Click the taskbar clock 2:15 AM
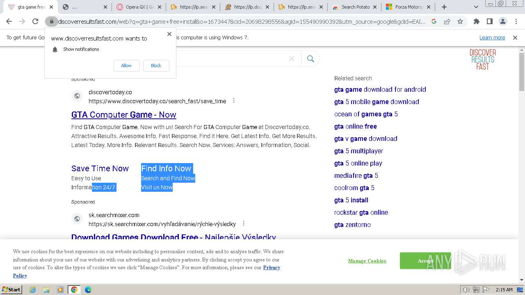 (504, 290)
